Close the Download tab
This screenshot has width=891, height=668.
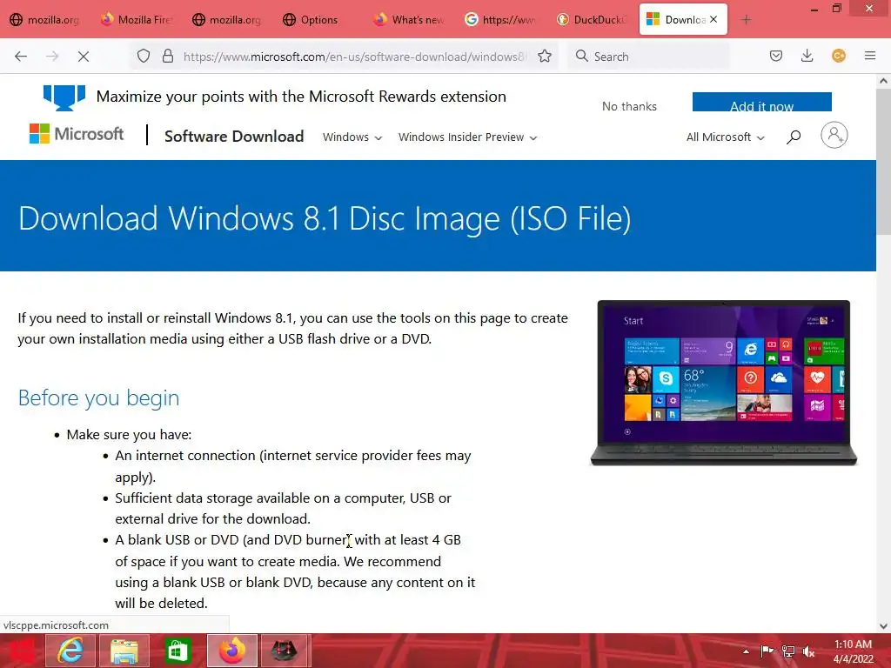coord(713,19)
